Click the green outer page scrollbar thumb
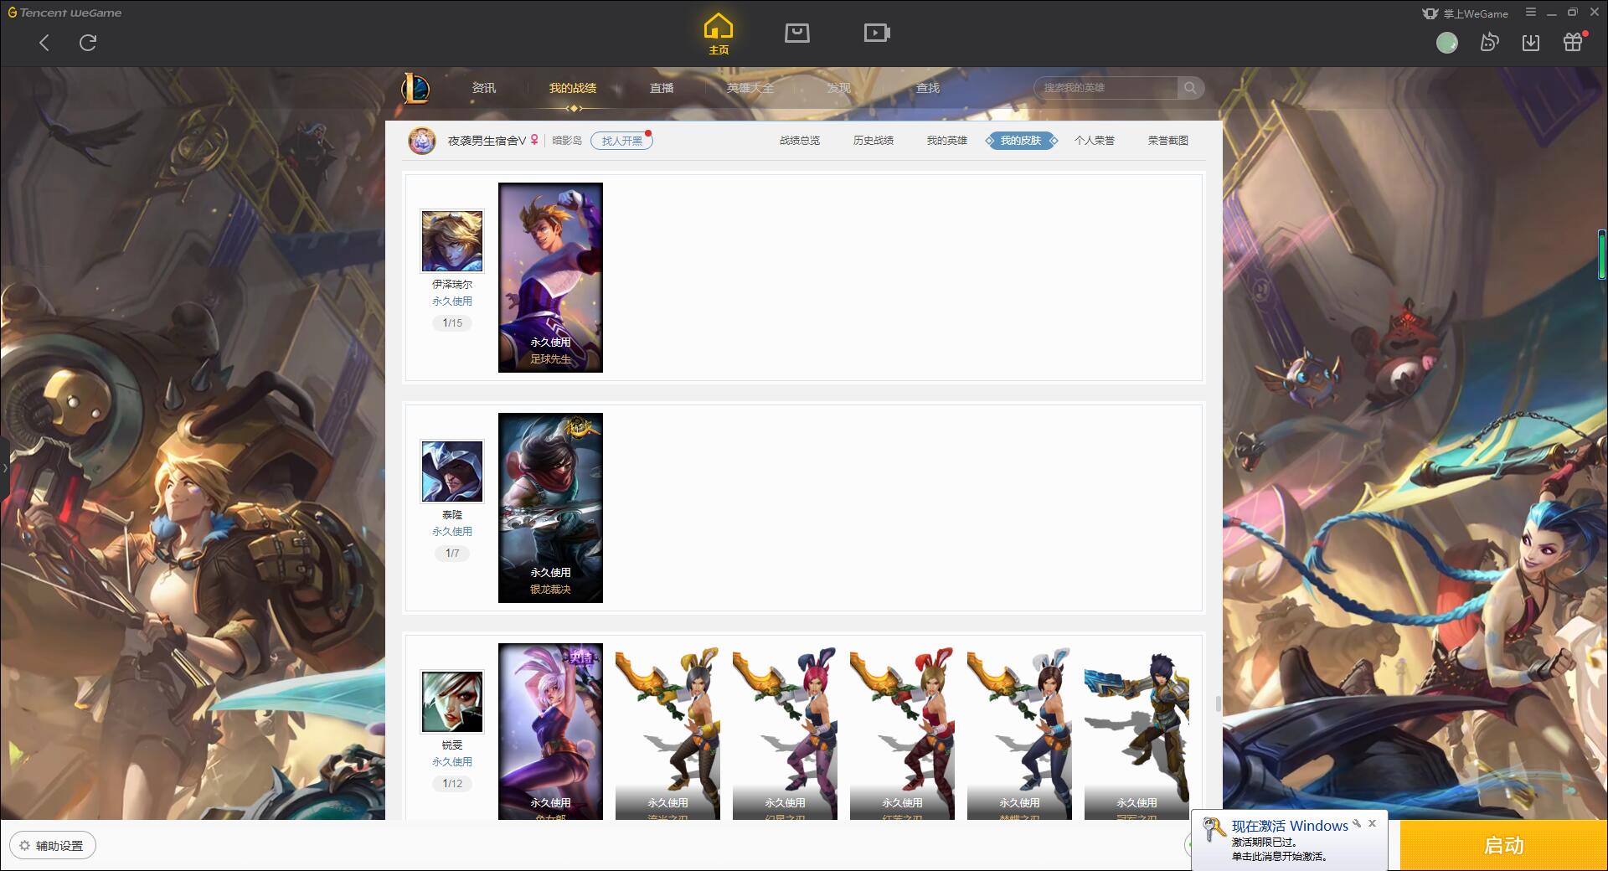 pyautogui.click(x=1601, y=253)
